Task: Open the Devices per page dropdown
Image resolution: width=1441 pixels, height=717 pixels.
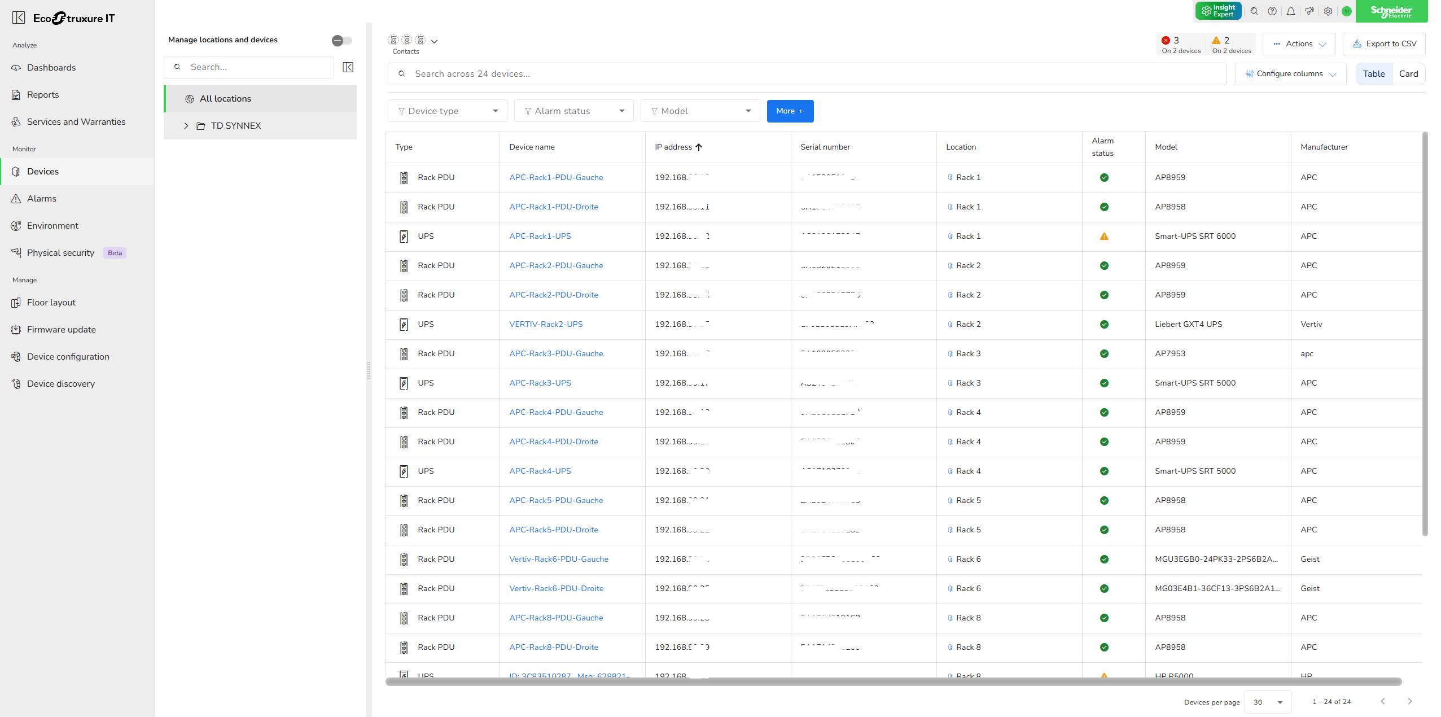Action: pos(1268,702)
